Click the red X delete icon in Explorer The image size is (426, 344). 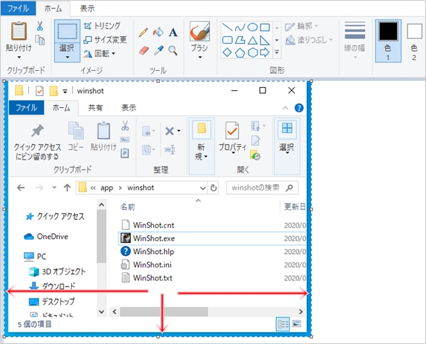pos(170,131)
